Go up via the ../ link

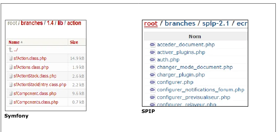pos(16,50)
